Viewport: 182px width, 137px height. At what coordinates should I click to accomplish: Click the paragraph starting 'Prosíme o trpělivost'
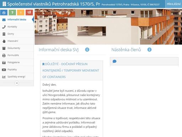click(x=71, y=125)
